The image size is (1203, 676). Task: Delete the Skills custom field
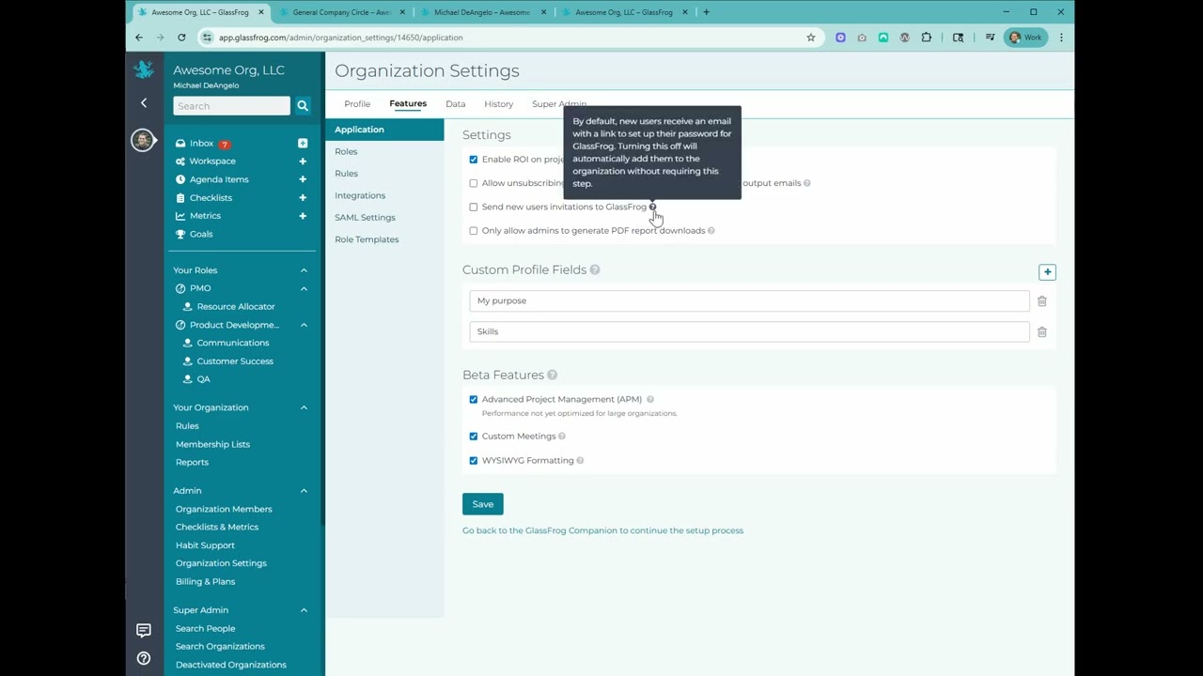pyautogui.click(x=1041, y=331)
